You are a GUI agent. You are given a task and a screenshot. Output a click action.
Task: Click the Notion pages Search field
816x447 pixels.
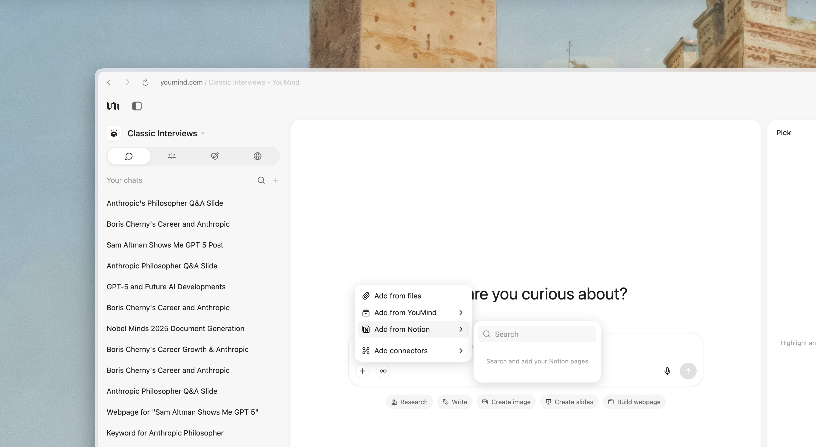[542, 334]
